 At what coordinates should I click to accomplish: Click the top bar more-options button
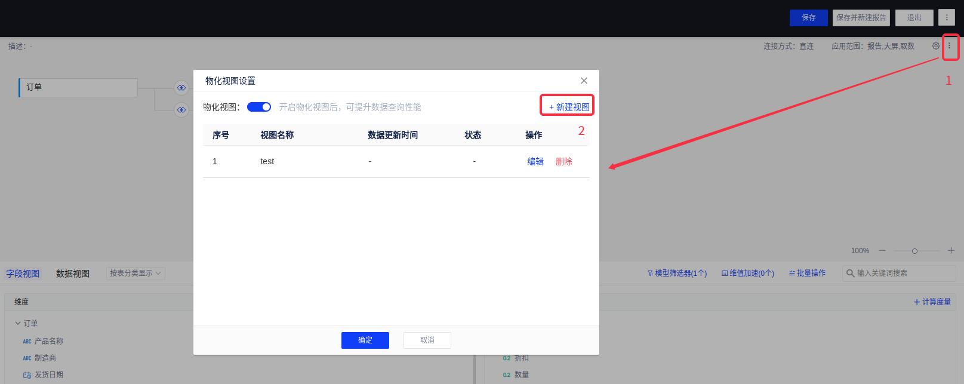coord(946,18)
